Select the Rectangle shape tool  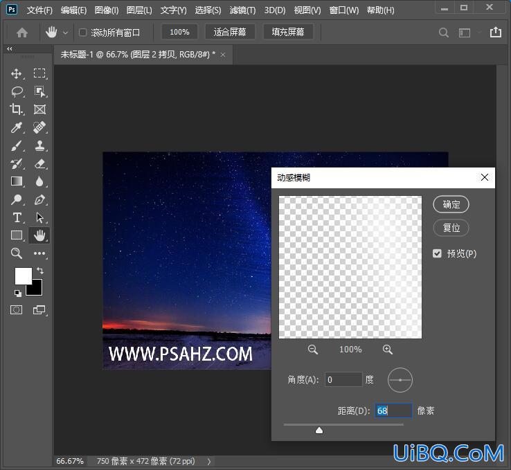(17, 235)
